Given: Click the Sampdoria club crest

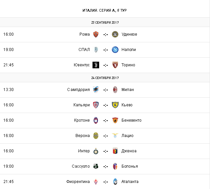Looking at the screenshot, I should (x=96, y=90).
